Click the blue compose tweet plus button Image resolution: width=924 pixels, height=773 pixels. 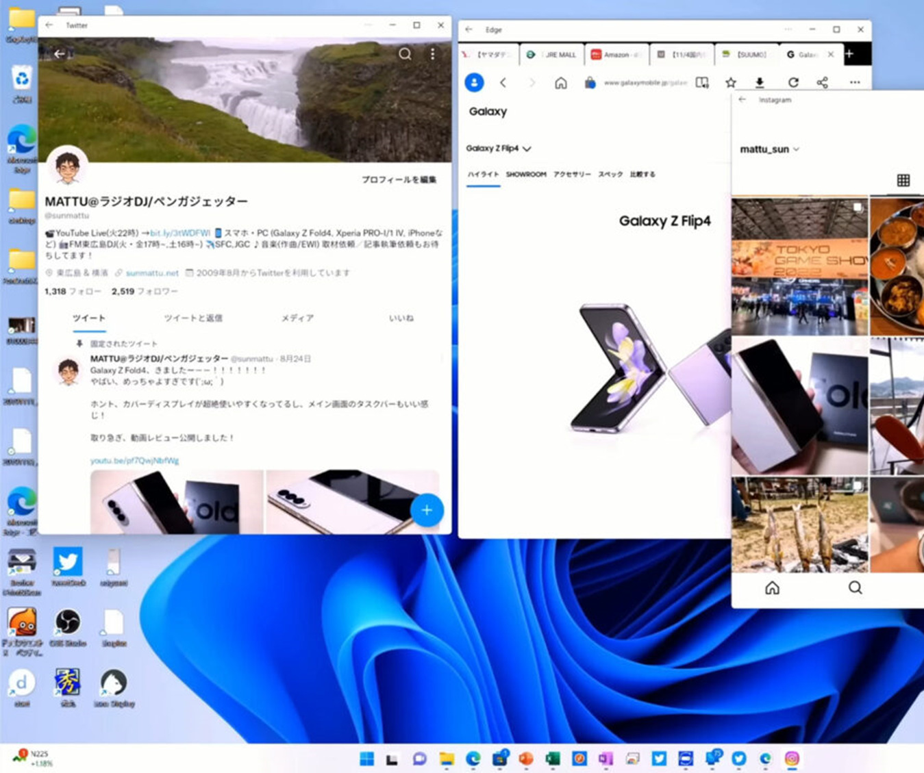[427, 510]
